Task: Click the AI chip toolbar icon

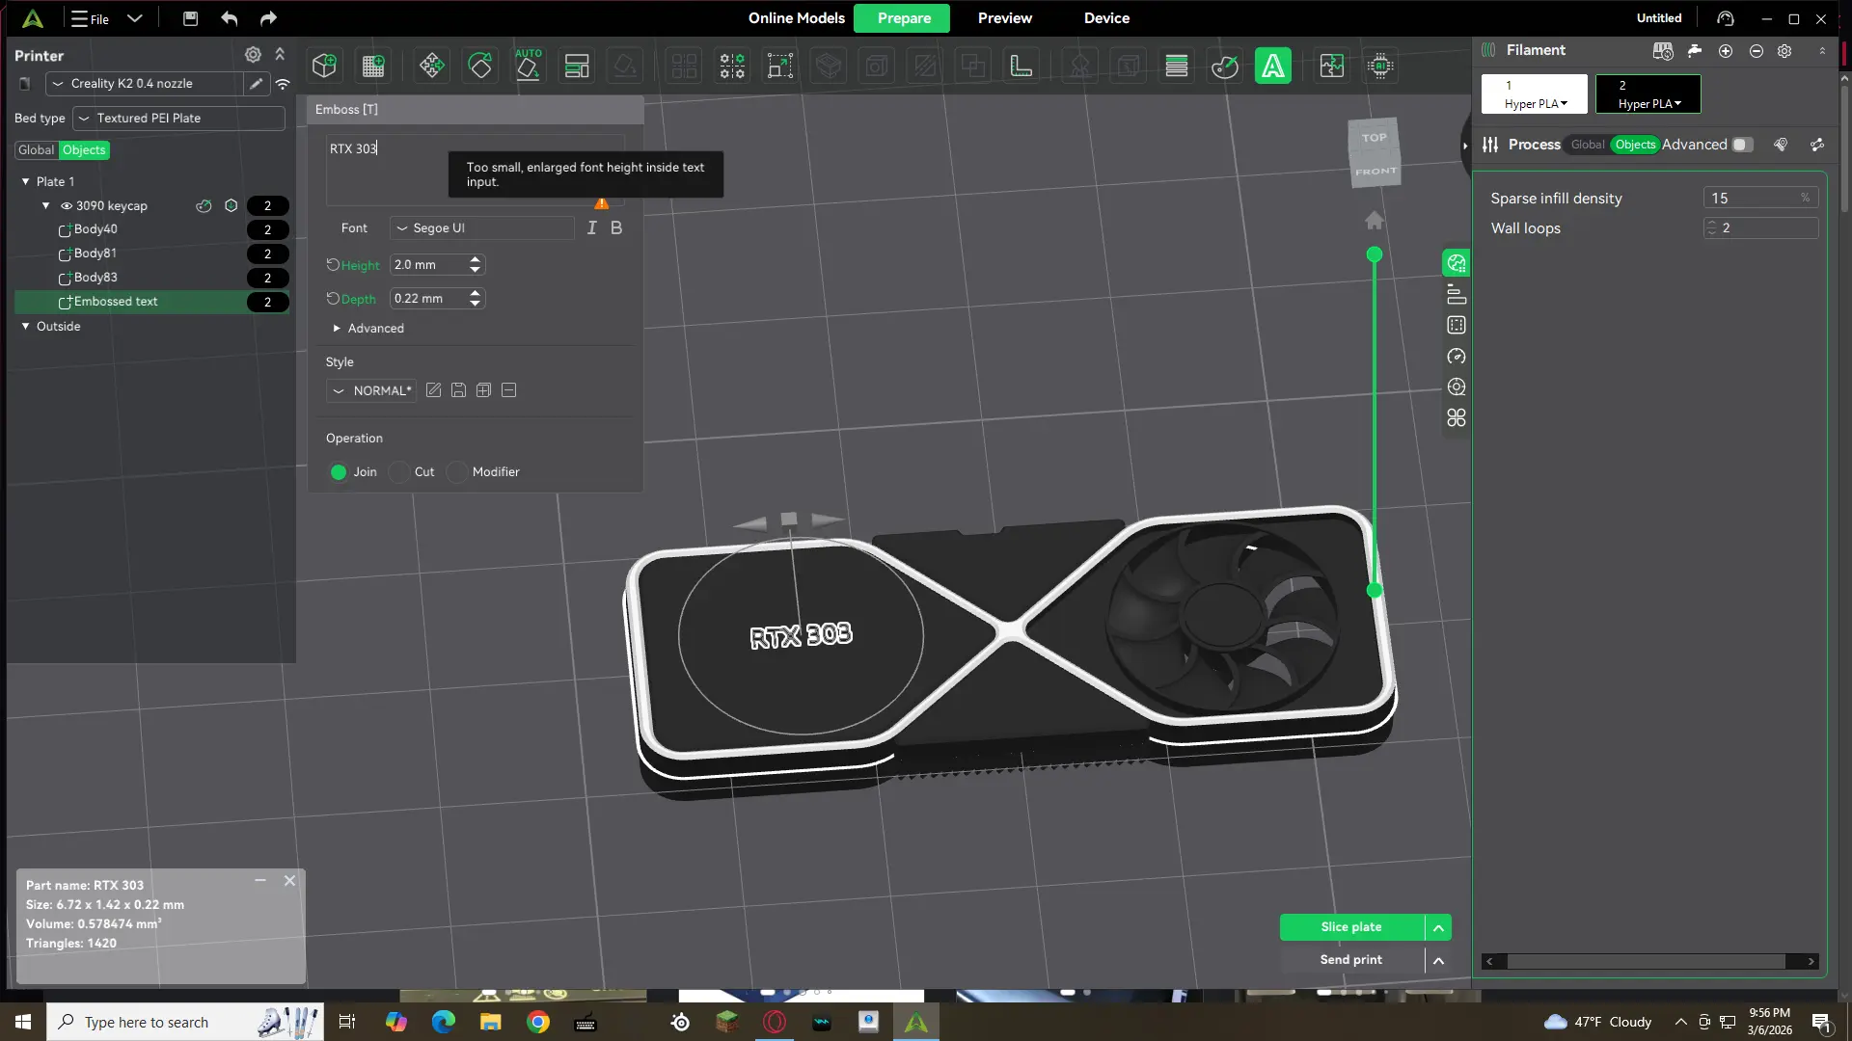Action: click(x=1380, y=66)
